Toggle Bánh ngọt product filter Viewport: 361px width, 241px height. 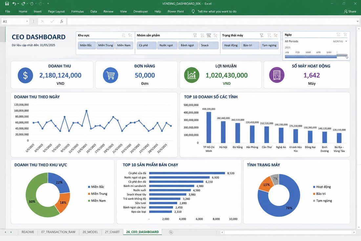coord(188,45)
